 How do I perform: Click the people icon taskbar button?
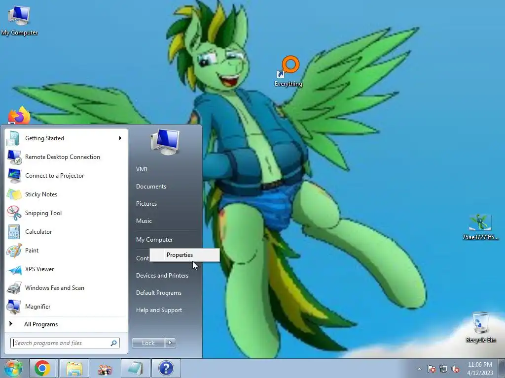pyautogui.click(x=105, y=369)
